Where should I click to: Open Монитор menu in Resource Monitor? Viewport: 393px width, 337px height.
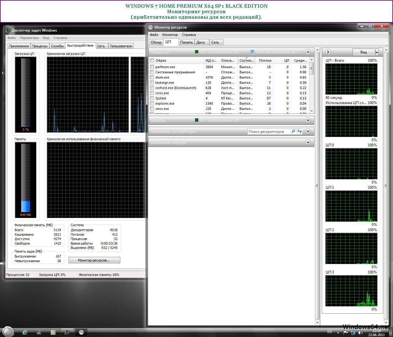click(x=170, y=35)
